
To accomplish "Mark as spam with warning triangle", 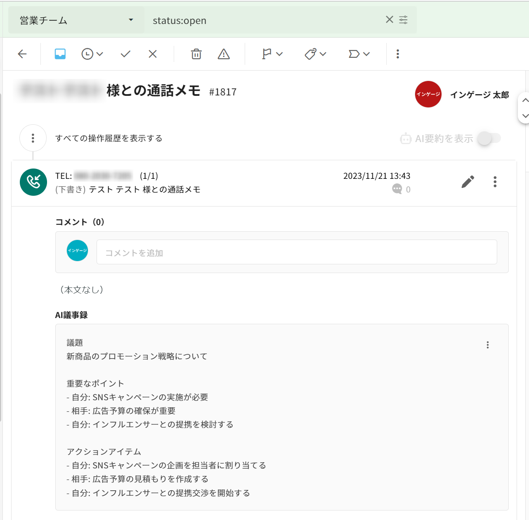I will point(224,54).
